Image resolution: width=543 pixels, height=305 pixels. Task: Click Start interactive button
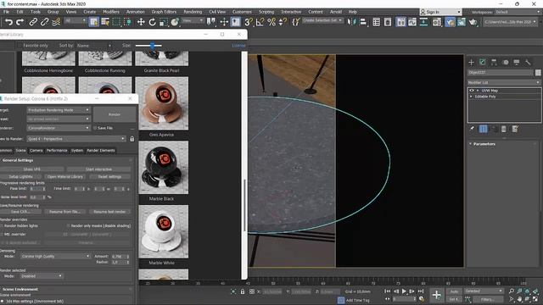[98, 169]
